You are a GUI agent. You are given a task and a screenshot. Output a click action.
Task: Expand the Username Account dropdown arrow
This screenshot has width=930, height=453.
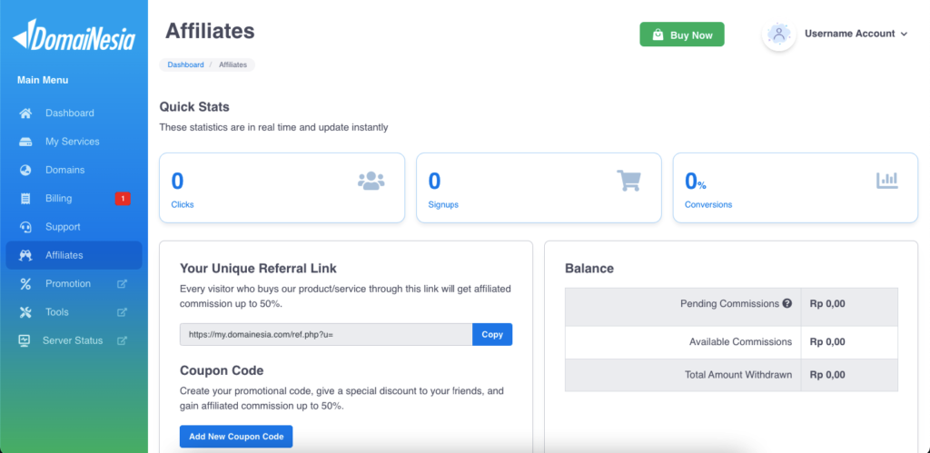pyautogui.click(x=904, y=34)
